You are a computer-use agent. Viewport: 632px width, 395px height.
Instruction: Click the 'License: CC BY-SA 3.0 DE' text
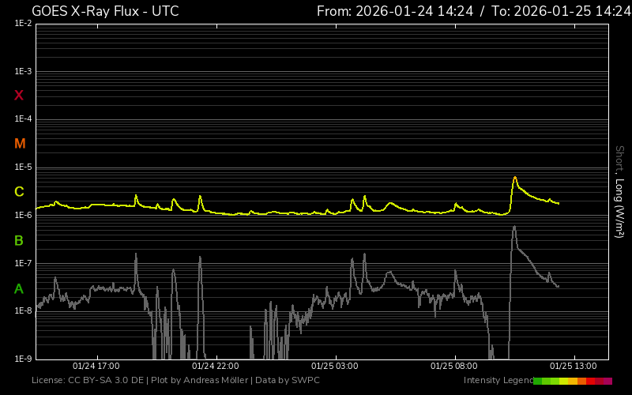tap(88, 380)
